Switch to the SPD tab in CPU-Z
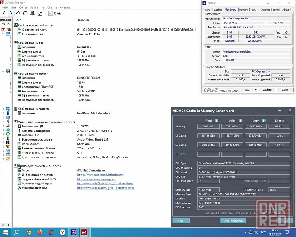 pyautogui.click(x=254, y=9)
